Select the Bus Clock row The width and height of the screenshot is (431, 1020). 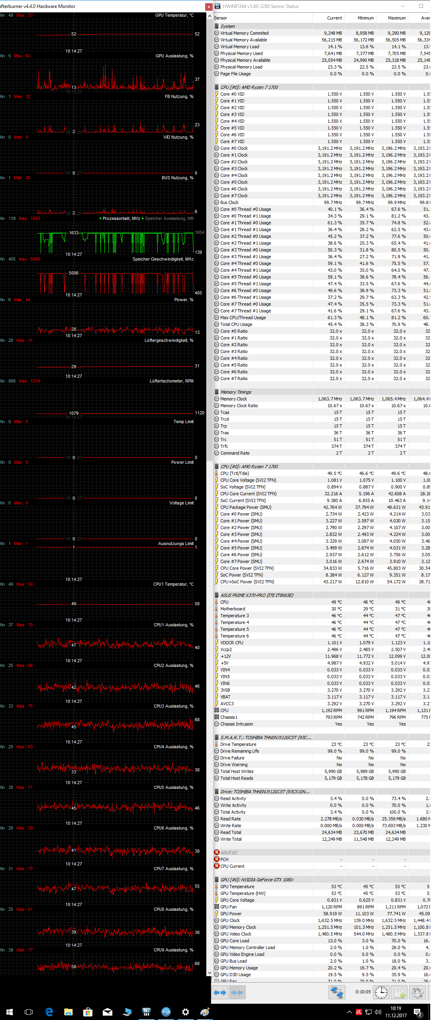[x=322, y=202]
